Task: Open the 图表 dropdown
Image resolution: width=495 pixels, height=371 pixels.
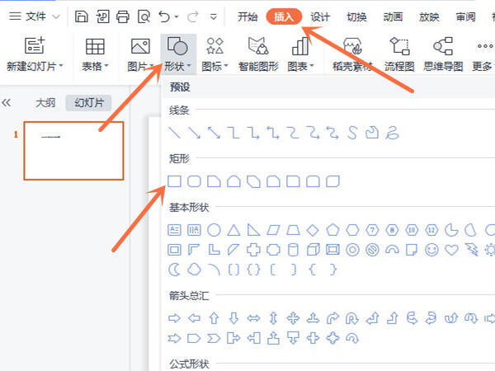Action: (300, 54)
